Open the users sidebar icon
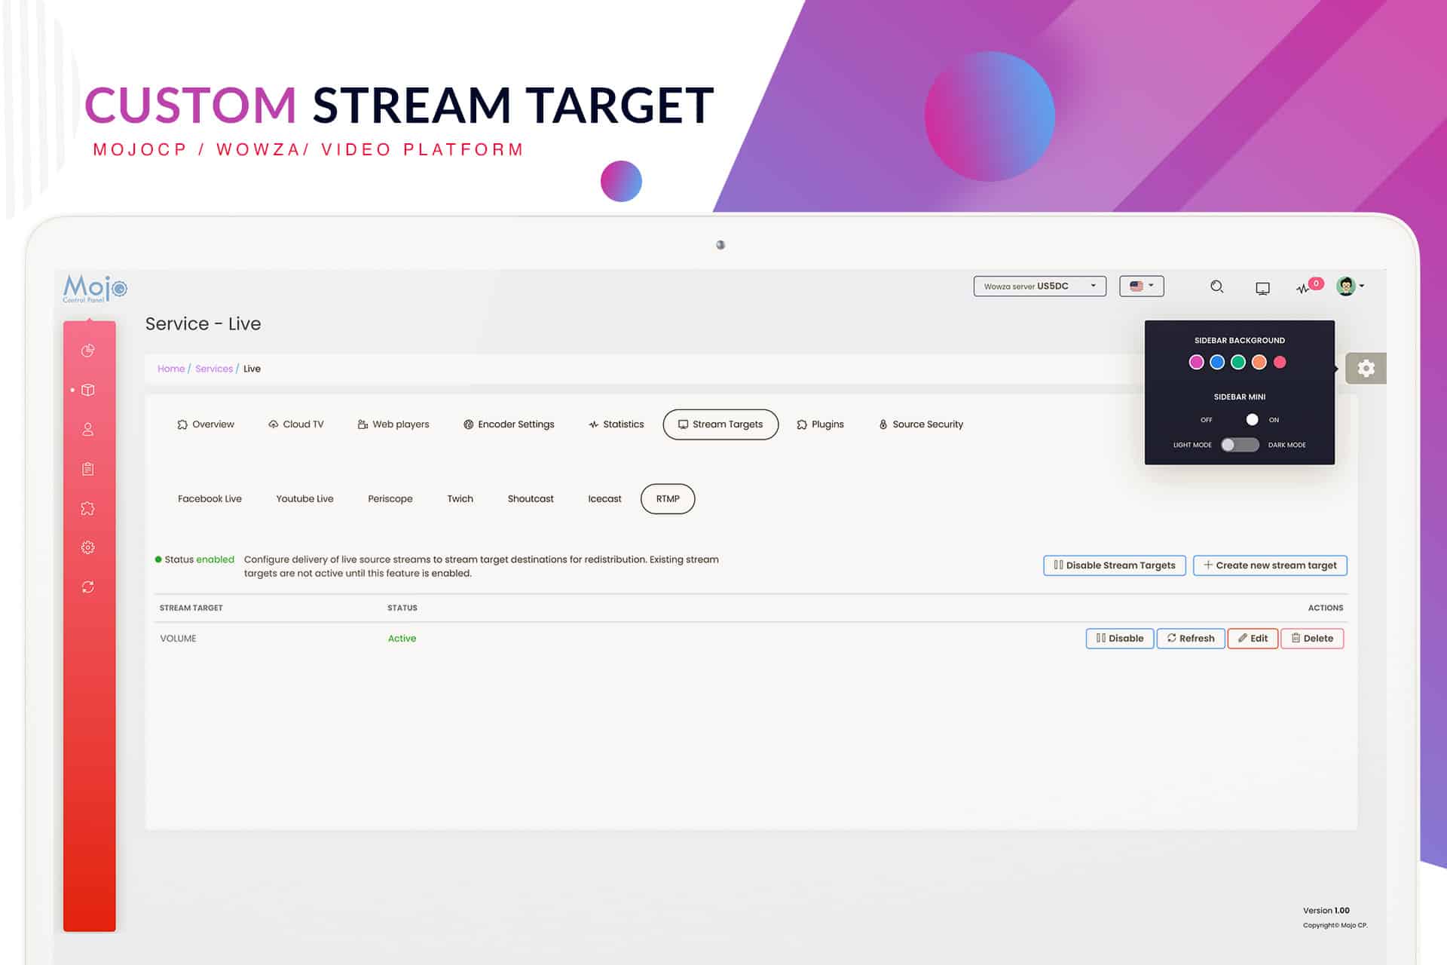Image resolution: width=1447 pixels, height=965 pixels. 87,429
